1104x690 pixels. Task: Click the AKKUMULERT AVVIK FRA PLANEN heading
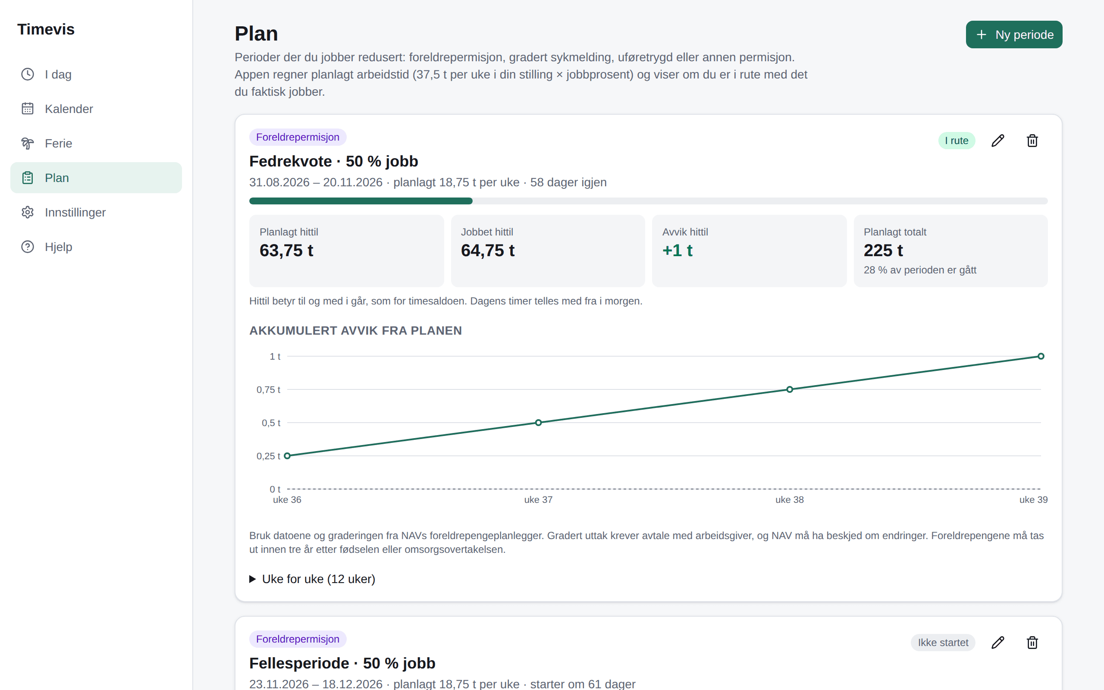355,331
